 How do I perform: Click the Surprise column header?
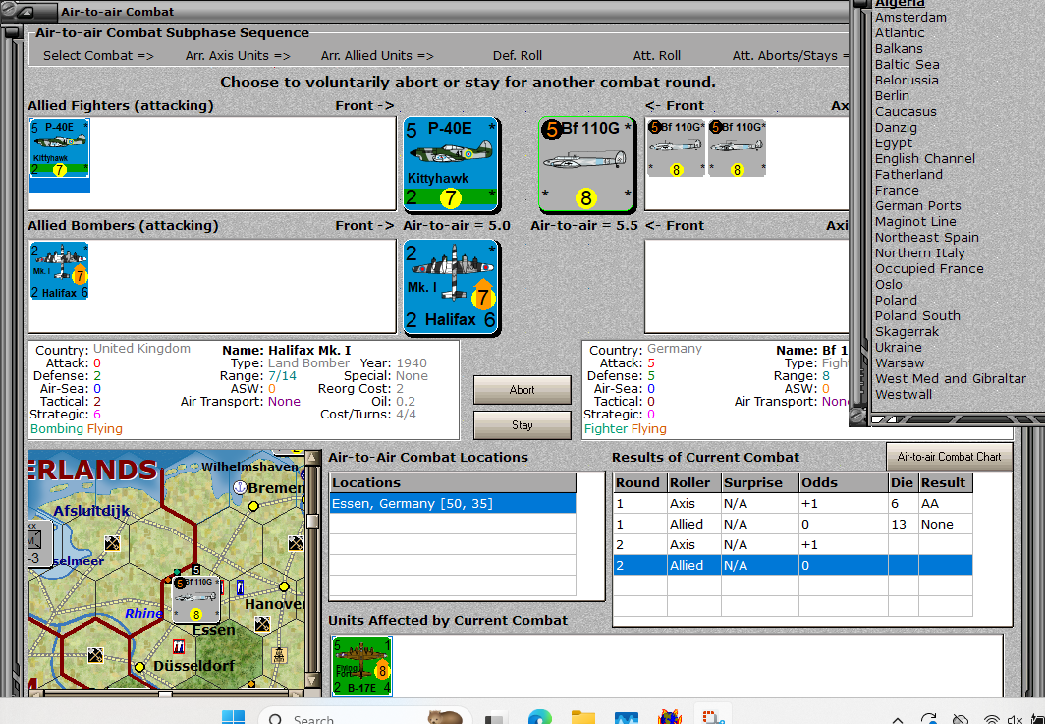click(760, 482)
